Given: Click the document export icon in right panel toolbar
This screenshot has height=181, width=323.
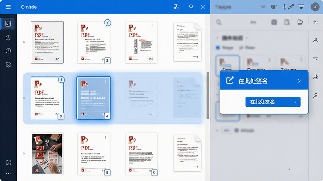Looking at the screenshot, I should pos(287,22).
